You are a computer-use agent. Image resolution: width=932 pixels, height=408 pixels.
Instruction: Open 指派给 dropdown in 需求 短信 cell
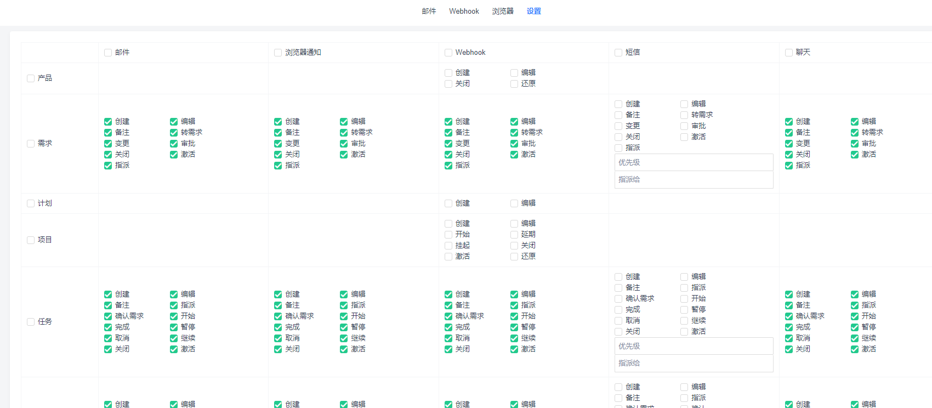coord(694,179)
